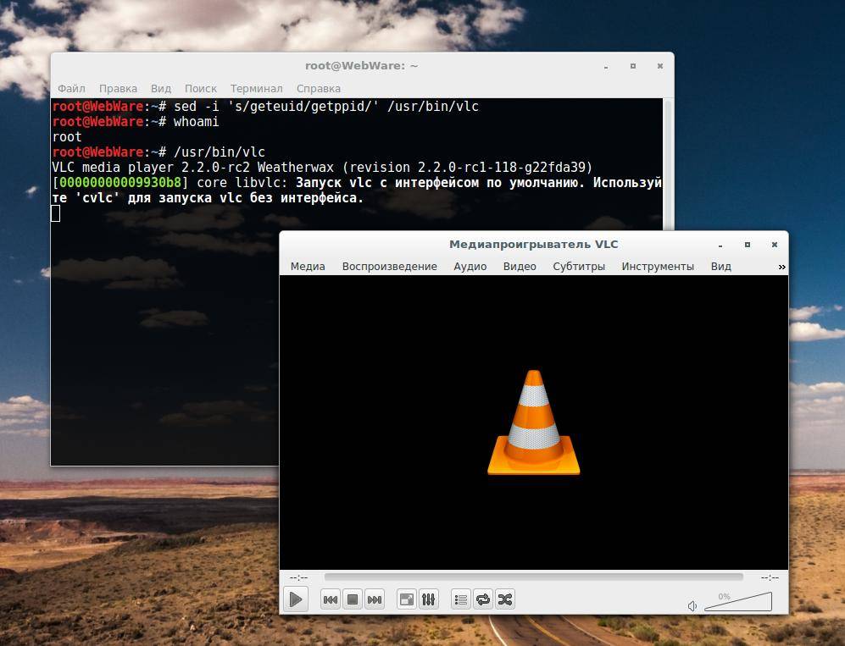Open terminal Вид menu
The width and height of the screenshot is (845, 646).
[160, 88]
